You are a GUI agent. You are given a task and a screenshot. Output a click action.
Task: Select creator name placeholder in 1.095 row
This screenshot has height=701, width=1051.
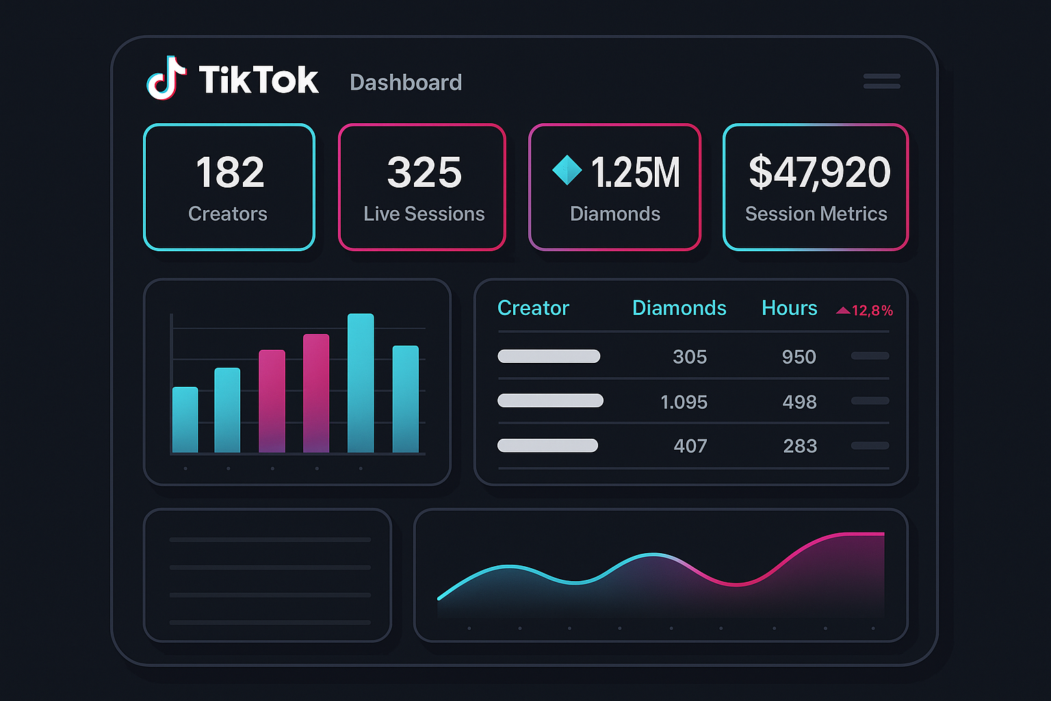(x=550, y=400)
